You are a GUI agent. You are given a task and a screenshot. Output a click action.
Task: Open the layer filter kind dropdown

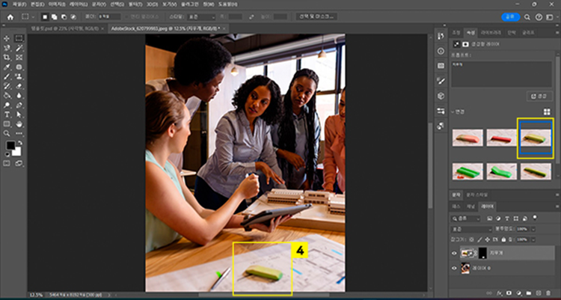pyautogui.click(x=466, y=218)
